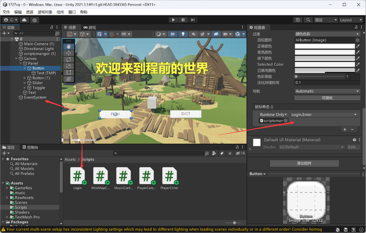Click the Add Component button
The image size is (366, 233).
pyautogui.click(x=304, y=163)
